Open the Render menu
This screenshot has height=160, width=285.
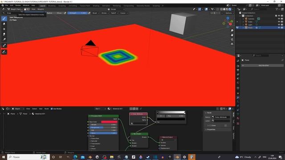[18, 5]
